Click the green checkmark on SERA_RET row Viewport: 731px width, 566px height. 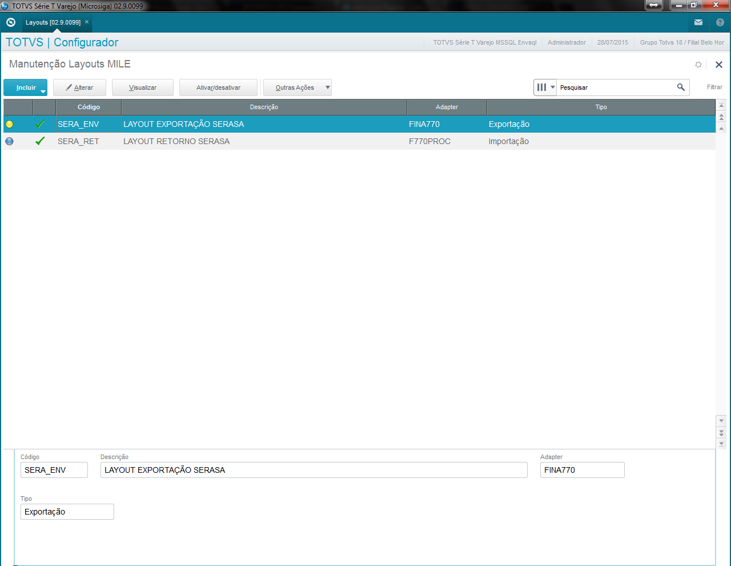(40, 141)
